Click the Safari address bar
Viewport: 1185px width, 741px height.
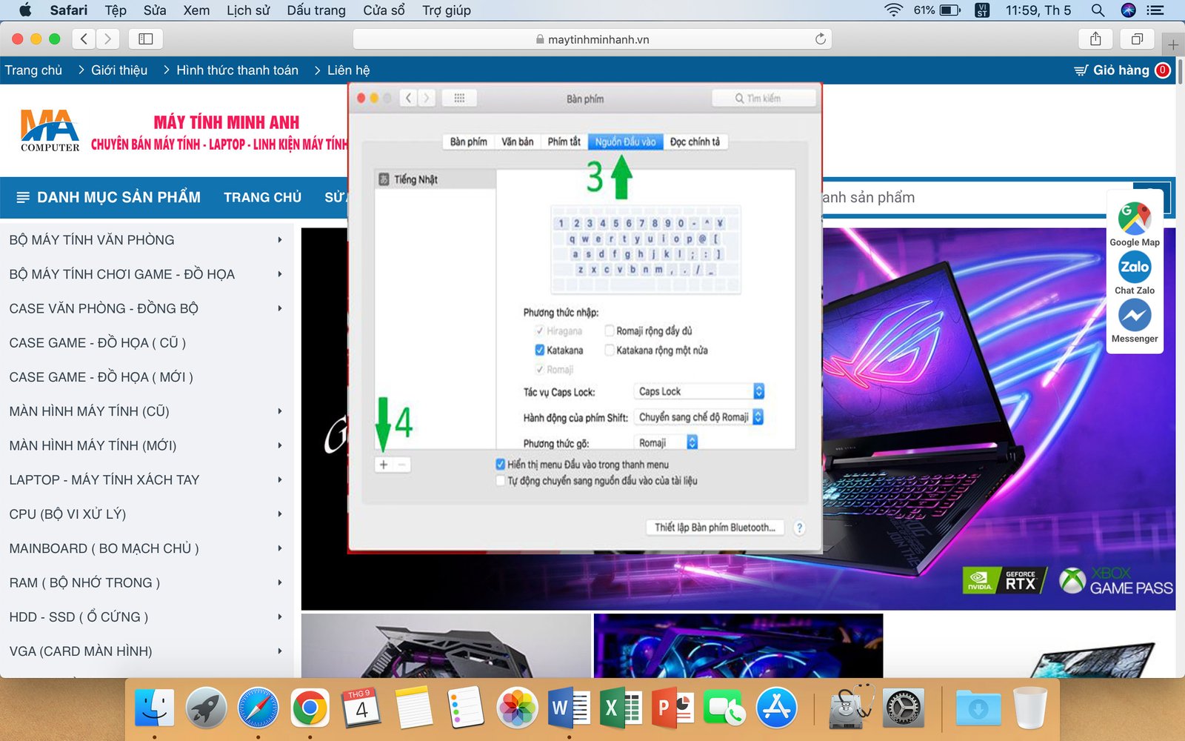[x=592, y=39]
